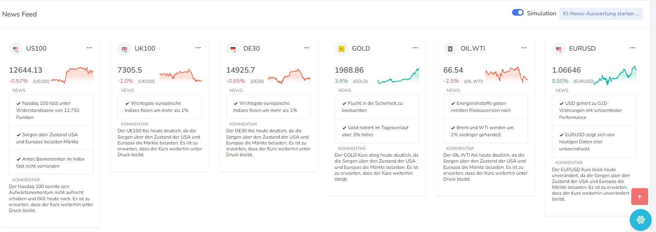Screen dimensions: 656x232
Task: Click the GOLD instrument icon
Action: [341, 49]
